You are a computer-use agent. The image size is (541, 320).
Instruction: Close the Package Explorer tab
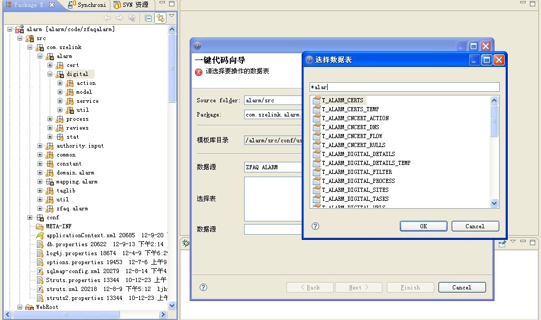pyautogui.click(x=52, y=5)
